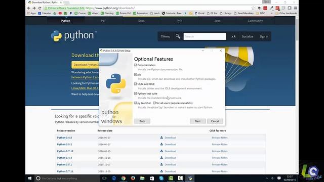Open the system clock in taskbar
The image size is (324, 182).
[x=290, y=178]
